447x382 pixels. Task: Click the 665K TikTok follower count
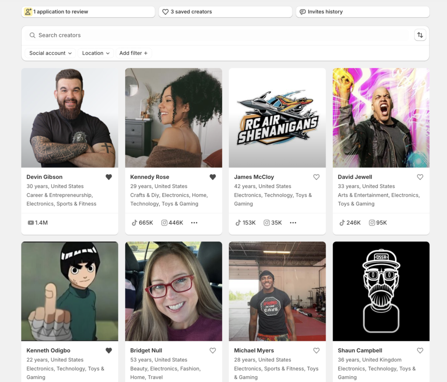click(146, 223)
